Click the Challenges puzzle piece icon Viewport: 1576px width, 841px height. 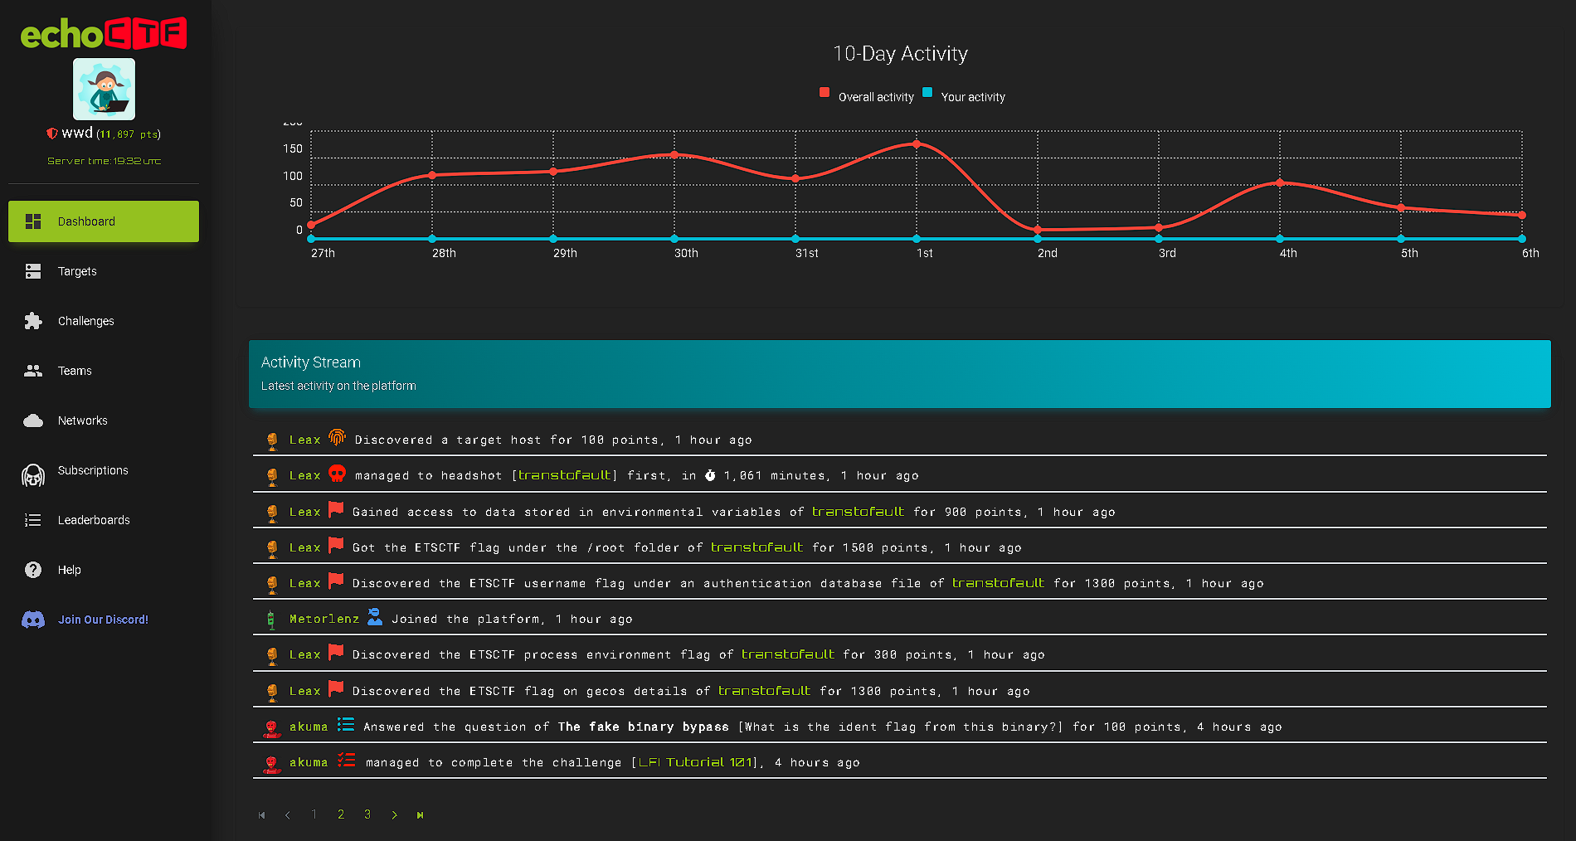[33, 321]
